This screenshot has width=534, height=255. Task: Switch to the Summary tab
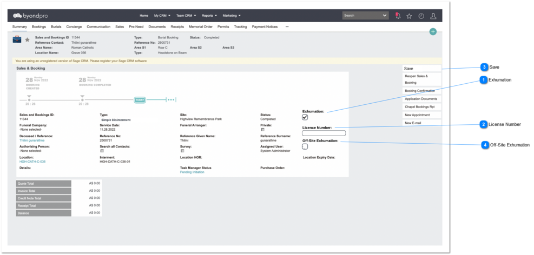tap(20, 26)
